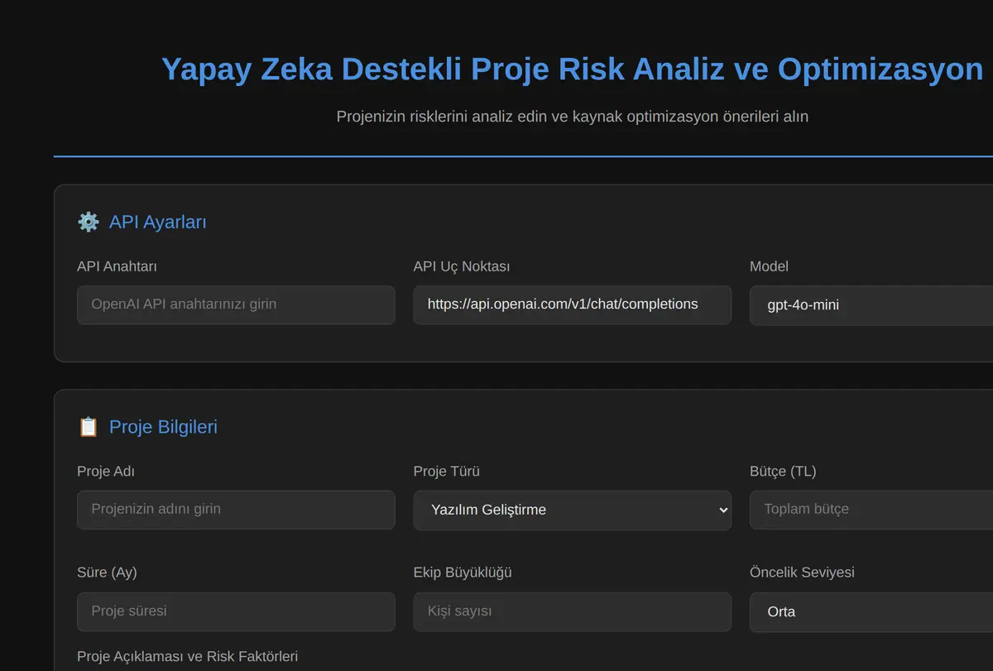The height and width of the screenshot is (671, 993).
Task: Click the Bütçe (TL) input field
Action: [x=871, y=510]
